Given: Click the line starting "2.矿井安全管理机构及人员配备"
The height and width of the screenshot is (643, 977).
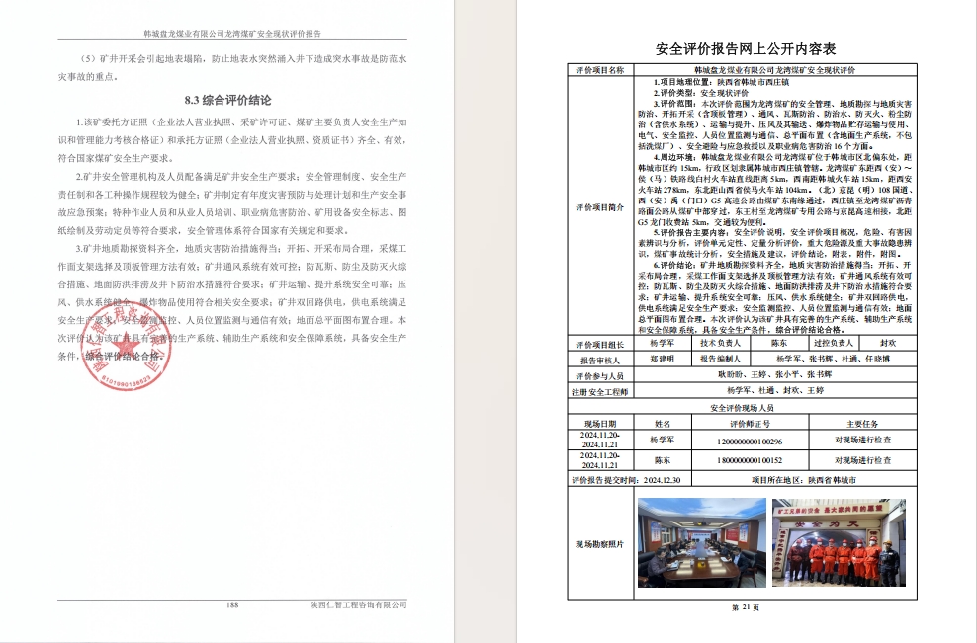Looking at the screenshot, I should click(241, 177).
